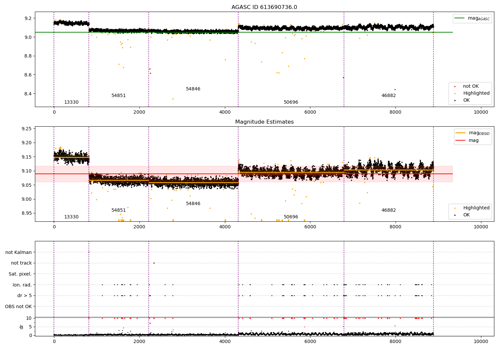This screenshot has height=349, width=499.
Task: Click the 8.95 y-tick of Magnitude Estimates
Action: [x=27, y=213]
